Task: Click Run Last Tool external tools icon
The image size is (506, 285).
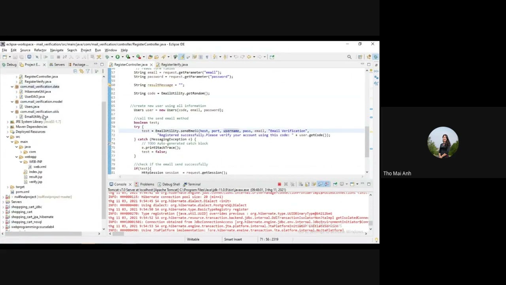Action: pyautogui.click(x=139, y=57)
